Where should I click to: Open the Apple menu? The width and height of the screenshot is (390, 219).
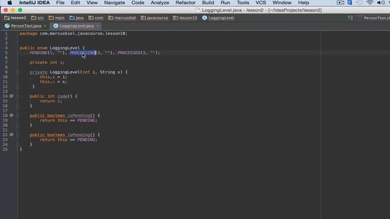[10, 2]
